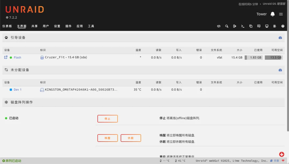Viewport: 289px width, 164px height.
Task: Click the system info monitor icon
Action: 267,26
